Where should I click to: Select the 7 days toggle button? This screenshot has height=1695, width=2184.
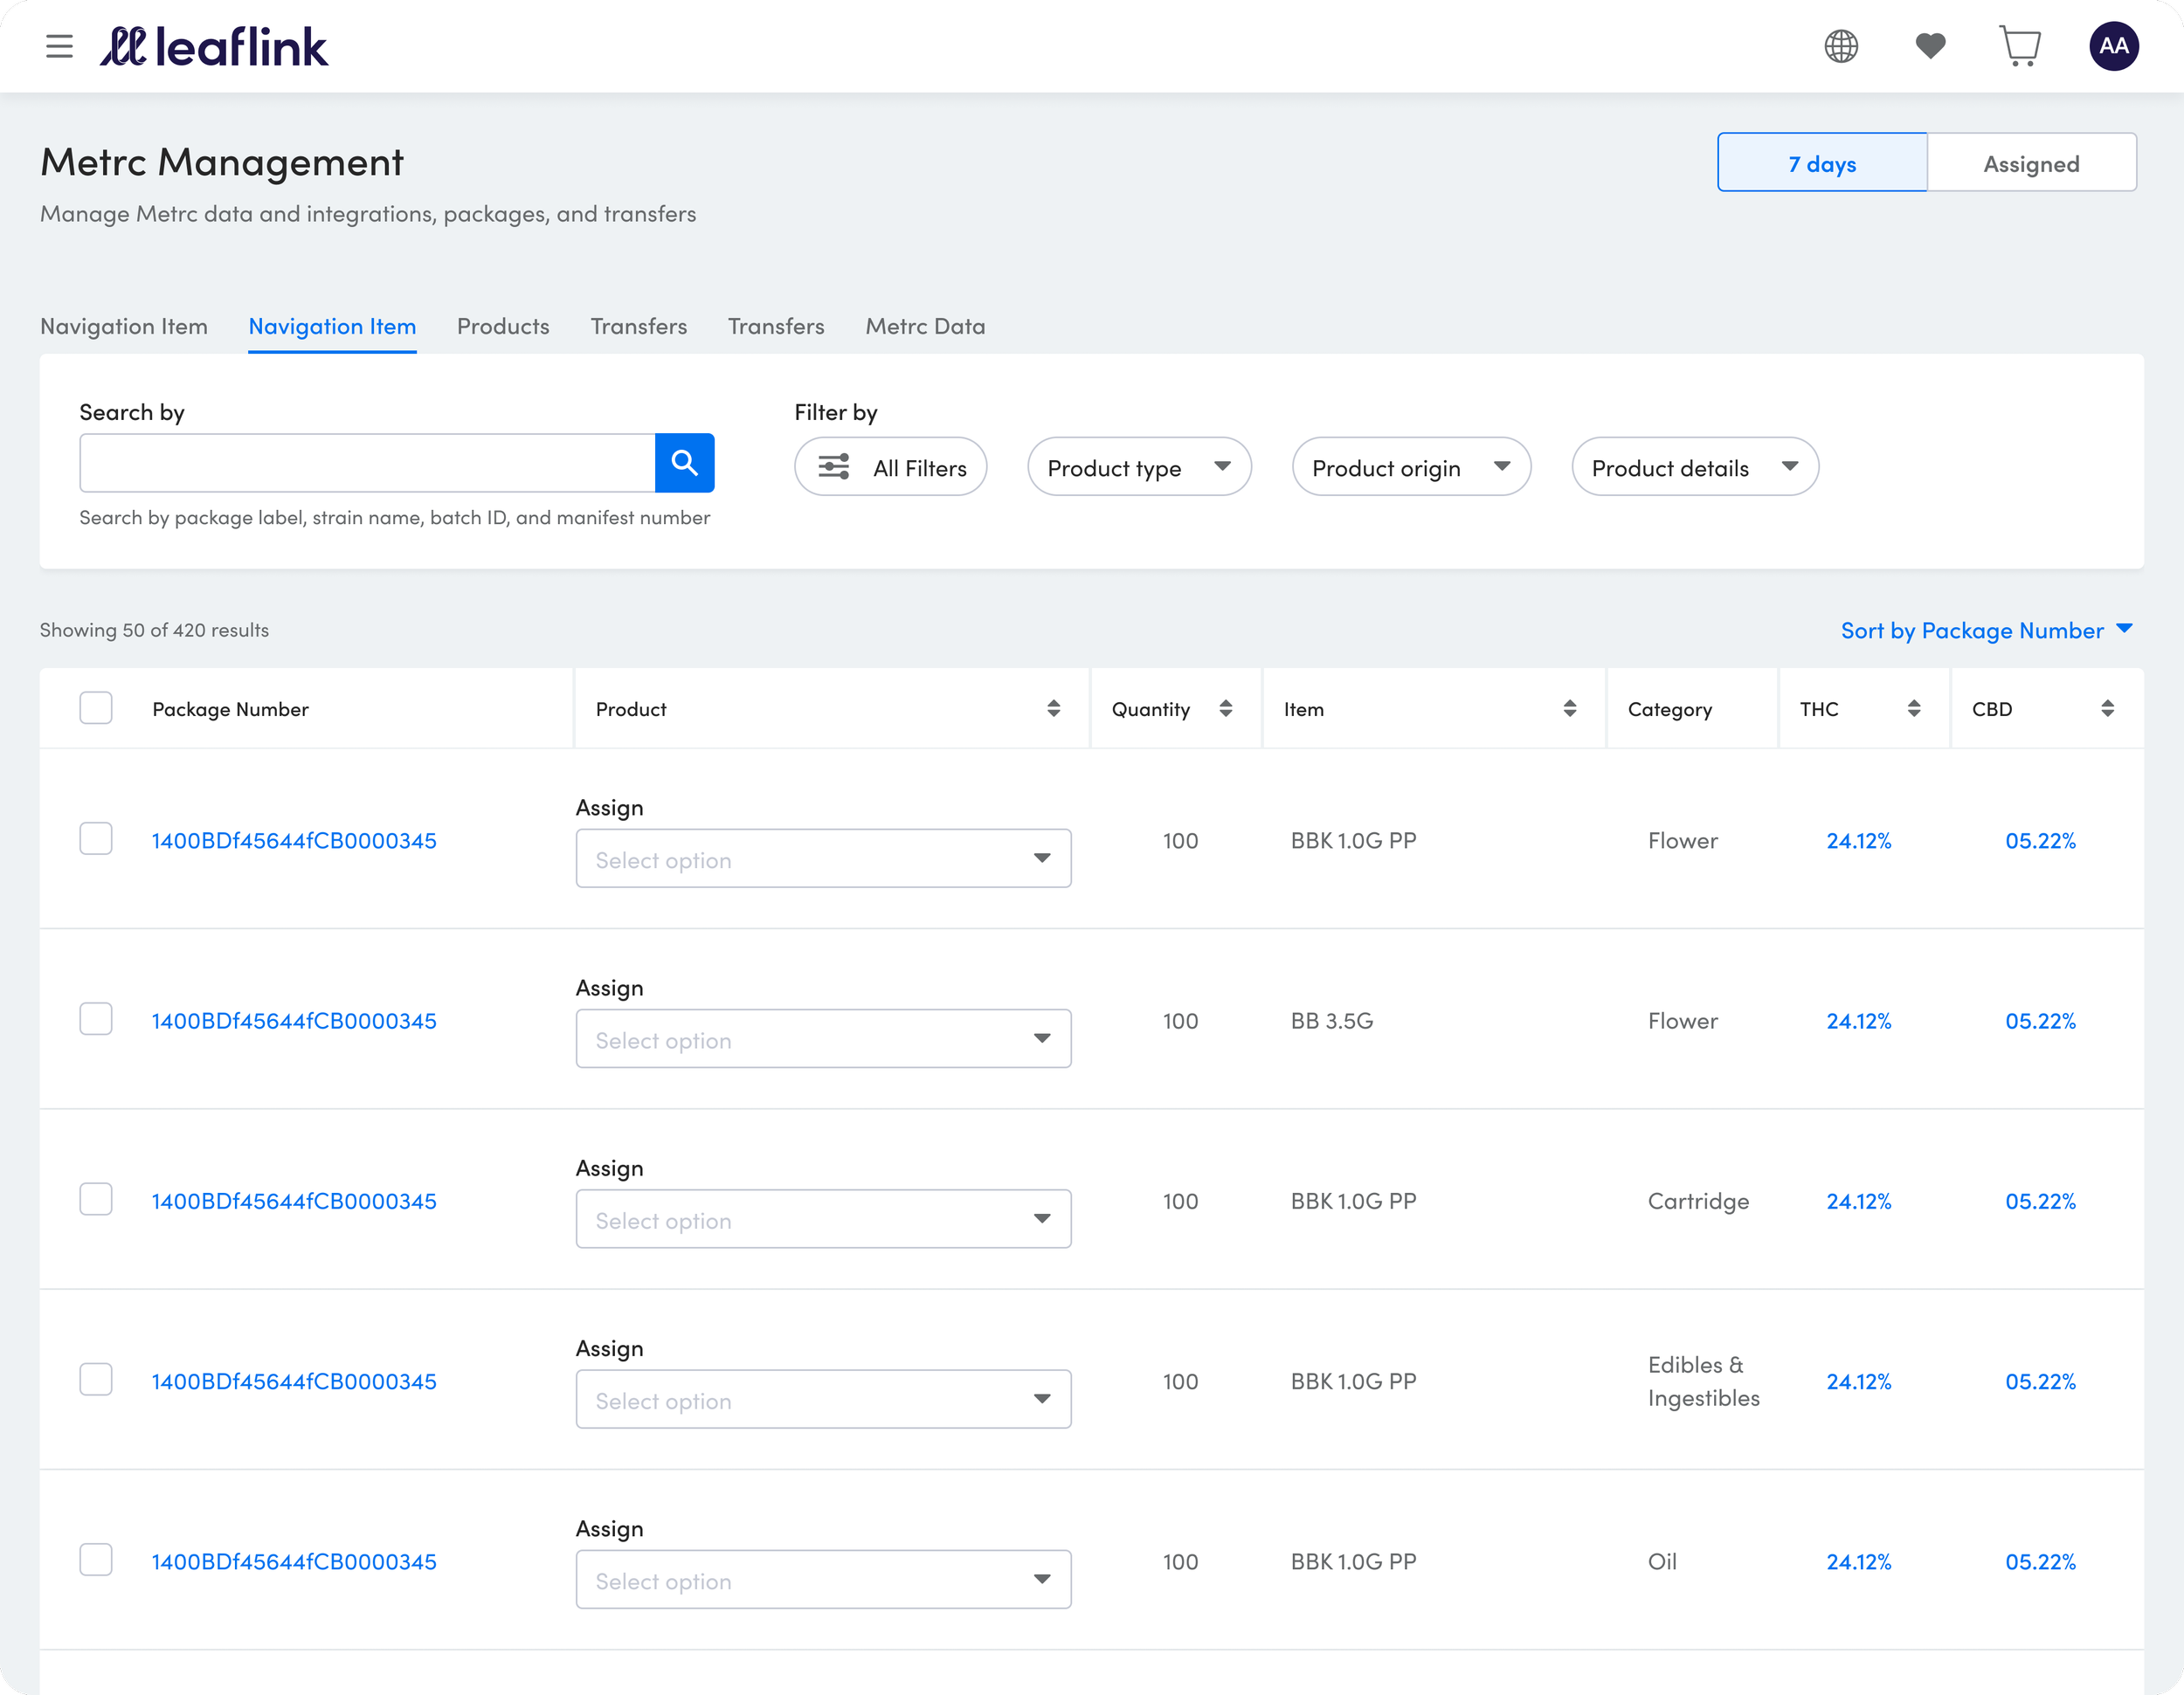tap(1822, 163)
